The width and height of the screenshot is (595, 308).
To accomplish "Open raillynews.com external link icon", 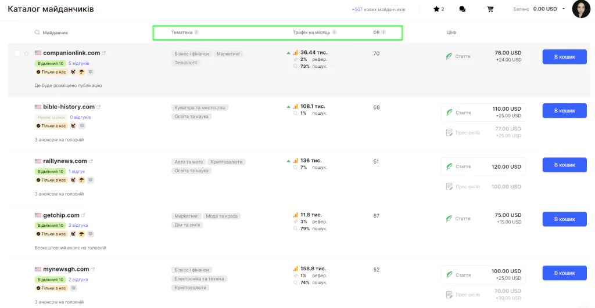I will point(91,161).
